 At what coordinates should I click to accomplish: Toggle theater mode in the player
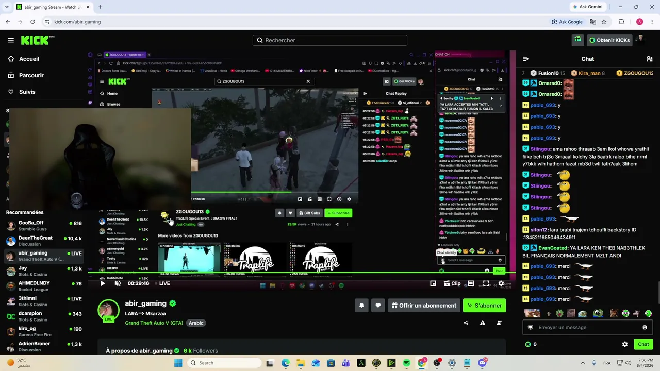point(471,283)
